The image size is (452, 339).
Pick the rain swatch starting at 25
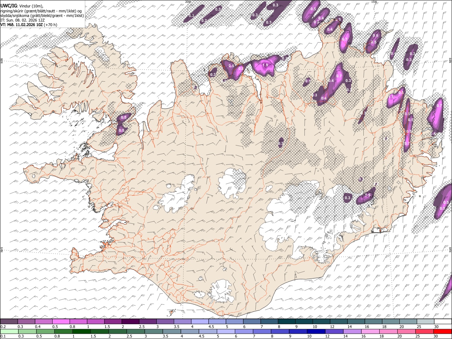pos(424,331)
